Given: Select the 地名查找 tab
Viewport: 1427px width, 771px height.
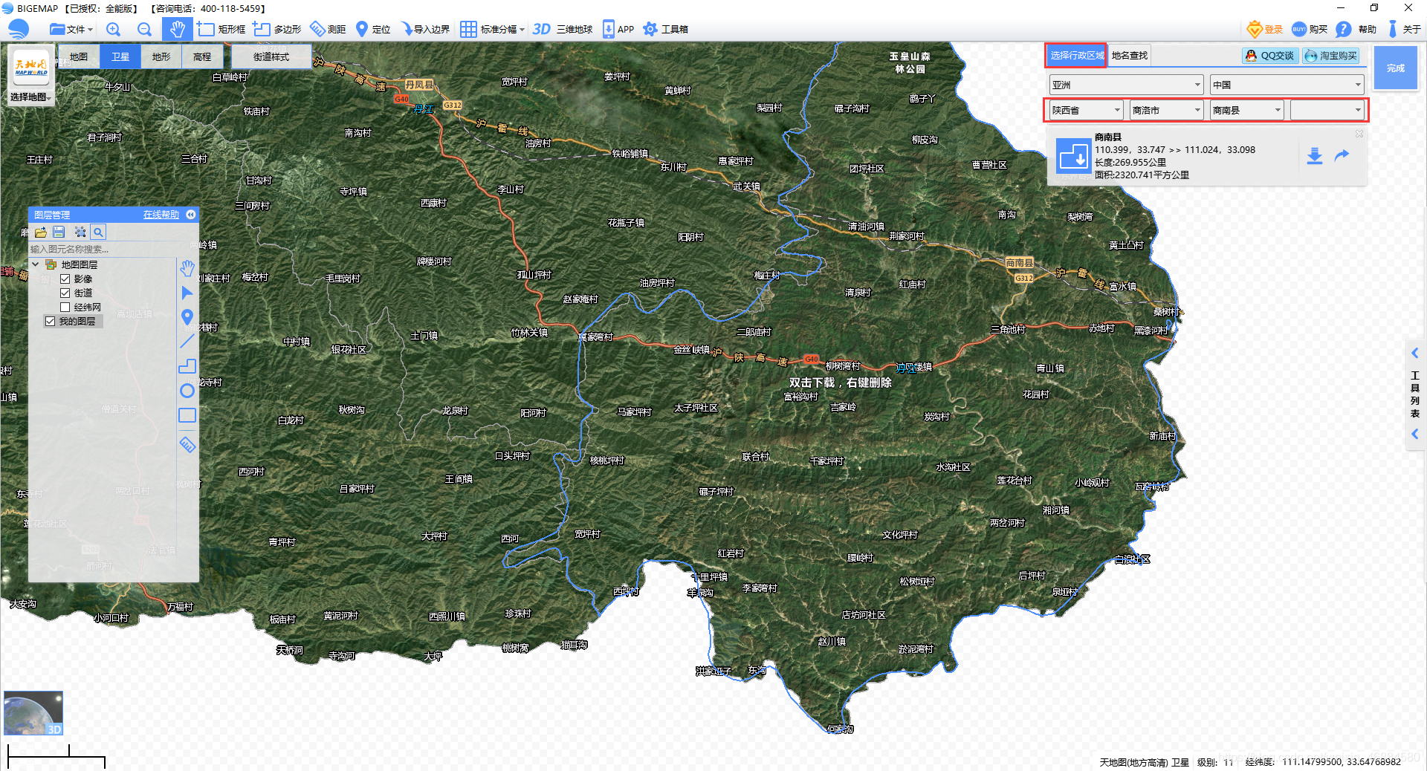Looking at the screenshot, I should [x=1130, y=56].
